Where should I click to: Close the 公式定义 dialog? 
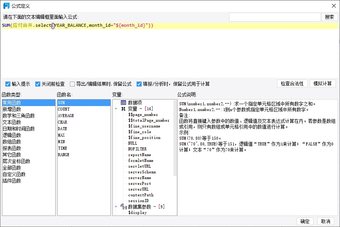[334, 6]
